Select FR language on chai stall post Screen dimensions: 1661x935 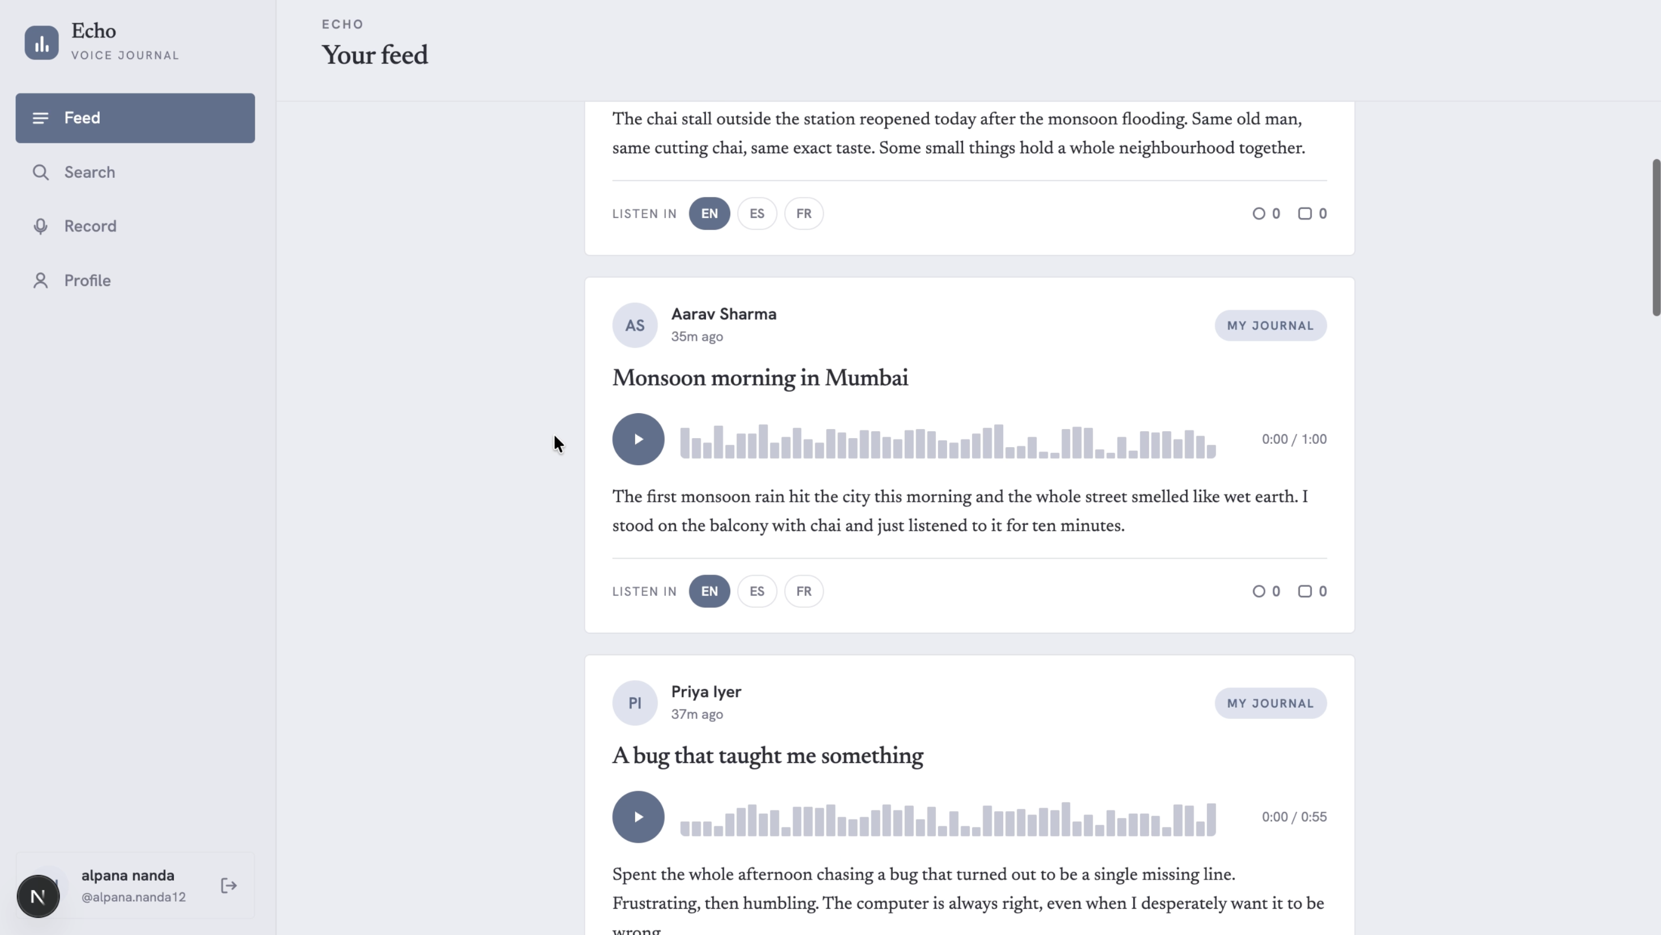click(803, 213)
